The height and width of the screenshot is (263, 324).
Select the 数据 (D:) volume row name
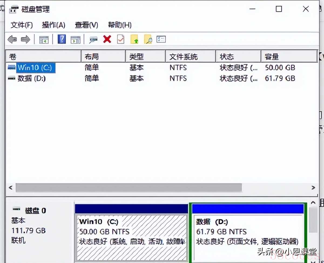(x=32, y=79)
